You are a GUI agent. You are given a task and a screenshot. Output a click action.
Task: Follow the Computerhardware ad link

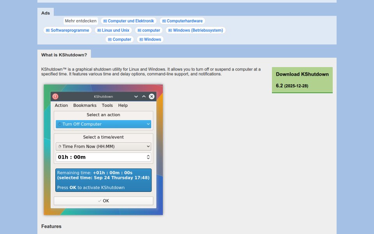point(182,21)
